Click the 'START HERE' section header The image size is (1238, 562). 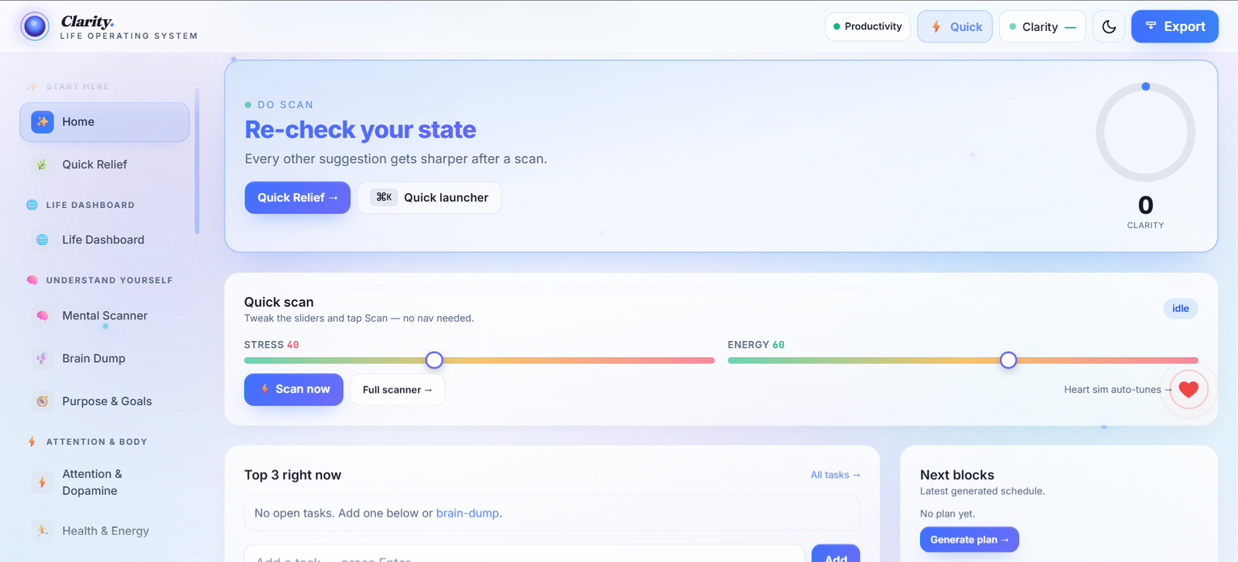[77, 87]
